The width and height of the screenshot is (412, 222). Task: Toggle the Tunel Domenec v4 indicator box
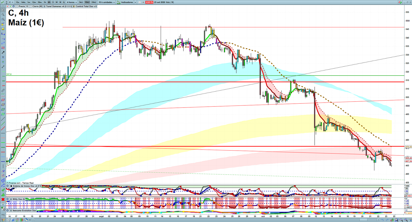pyautogui.click(x=45, y=6)
